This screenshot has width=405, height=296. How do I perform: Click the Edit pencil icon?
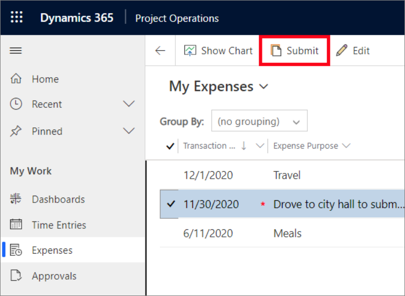(342, 50)
